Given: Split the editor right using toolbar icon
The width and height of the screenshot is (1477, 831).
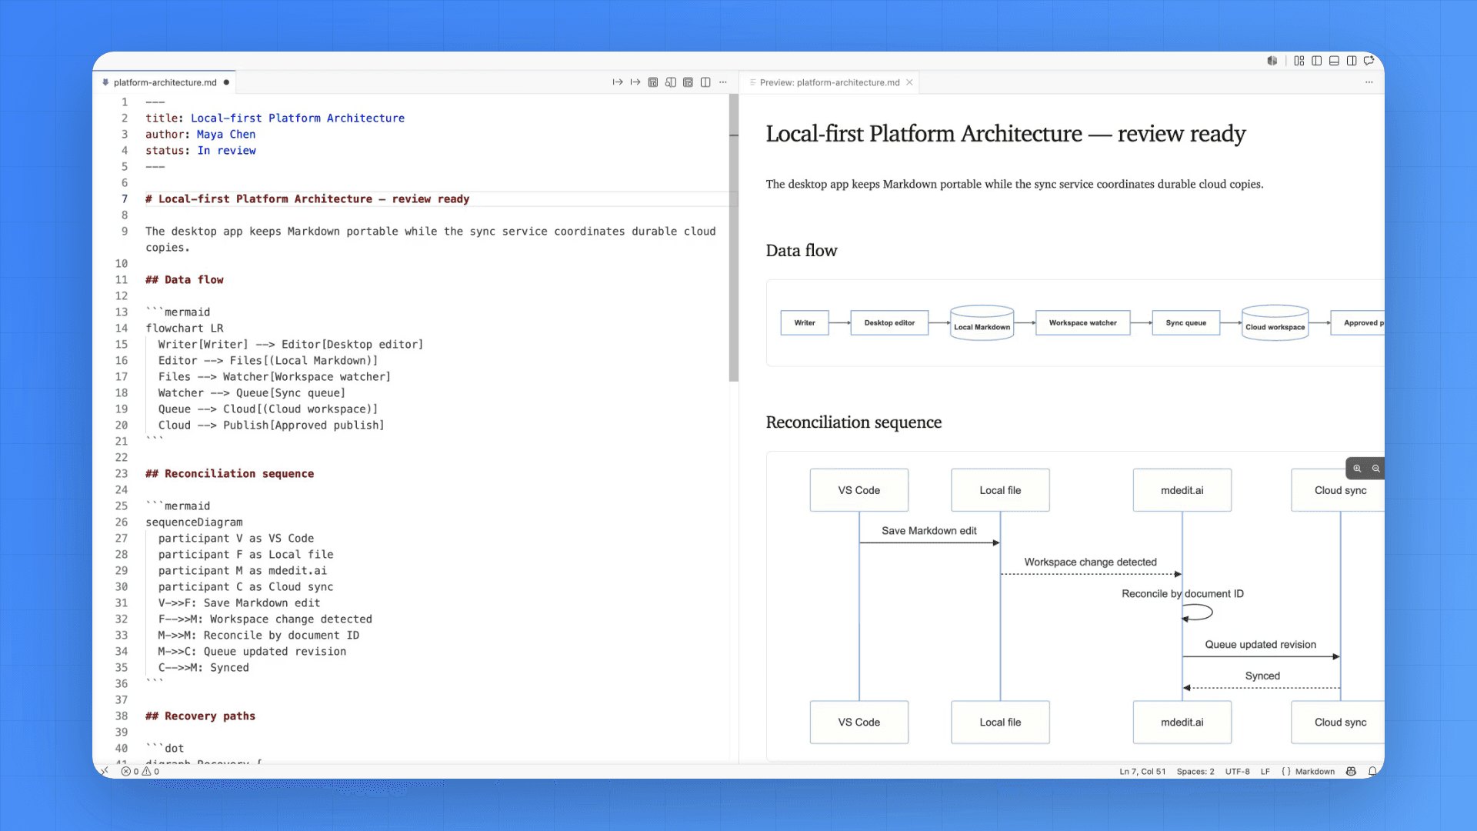Looking at the screenshot, I should coord(705,82).
